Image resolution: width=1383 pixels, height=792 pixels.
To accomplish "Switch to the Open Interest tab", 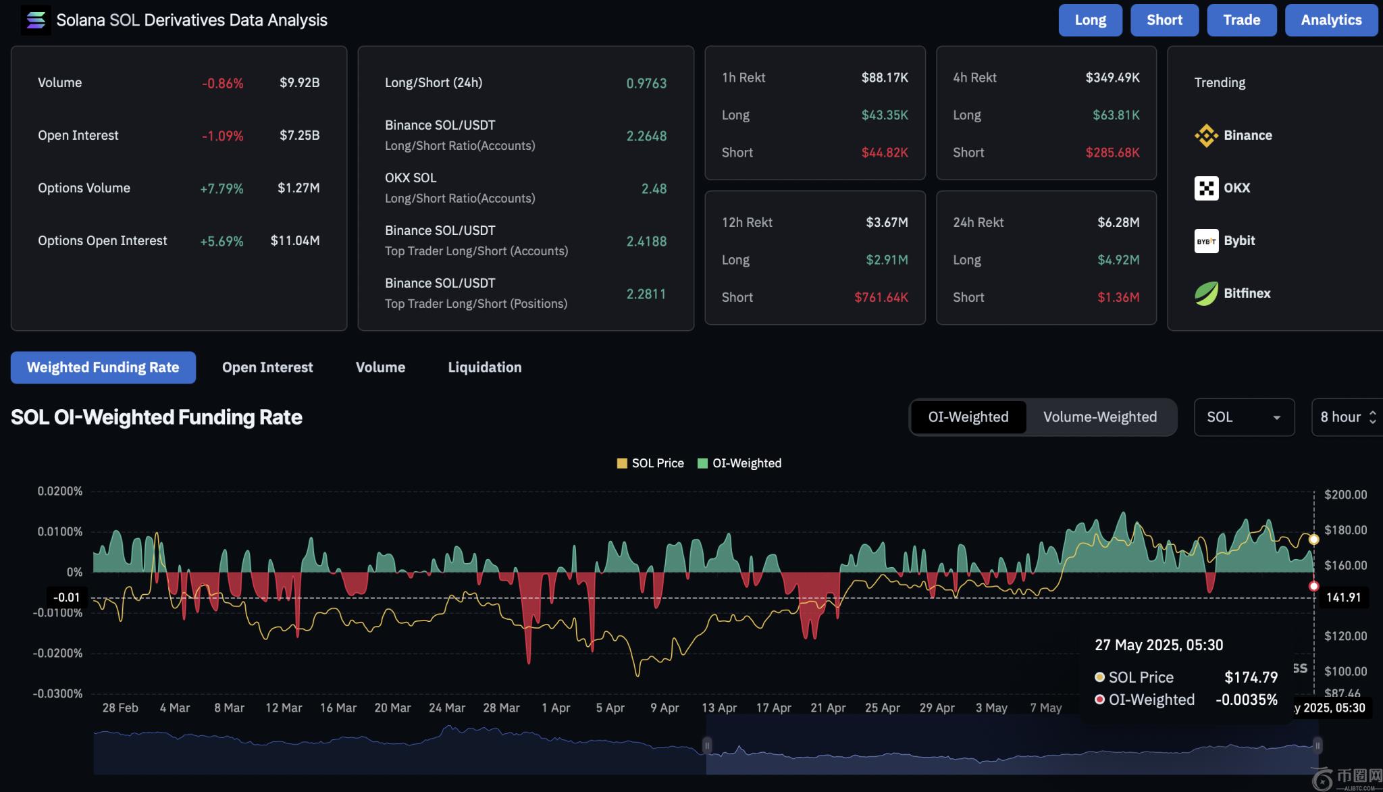I will (x=267, y=367).
